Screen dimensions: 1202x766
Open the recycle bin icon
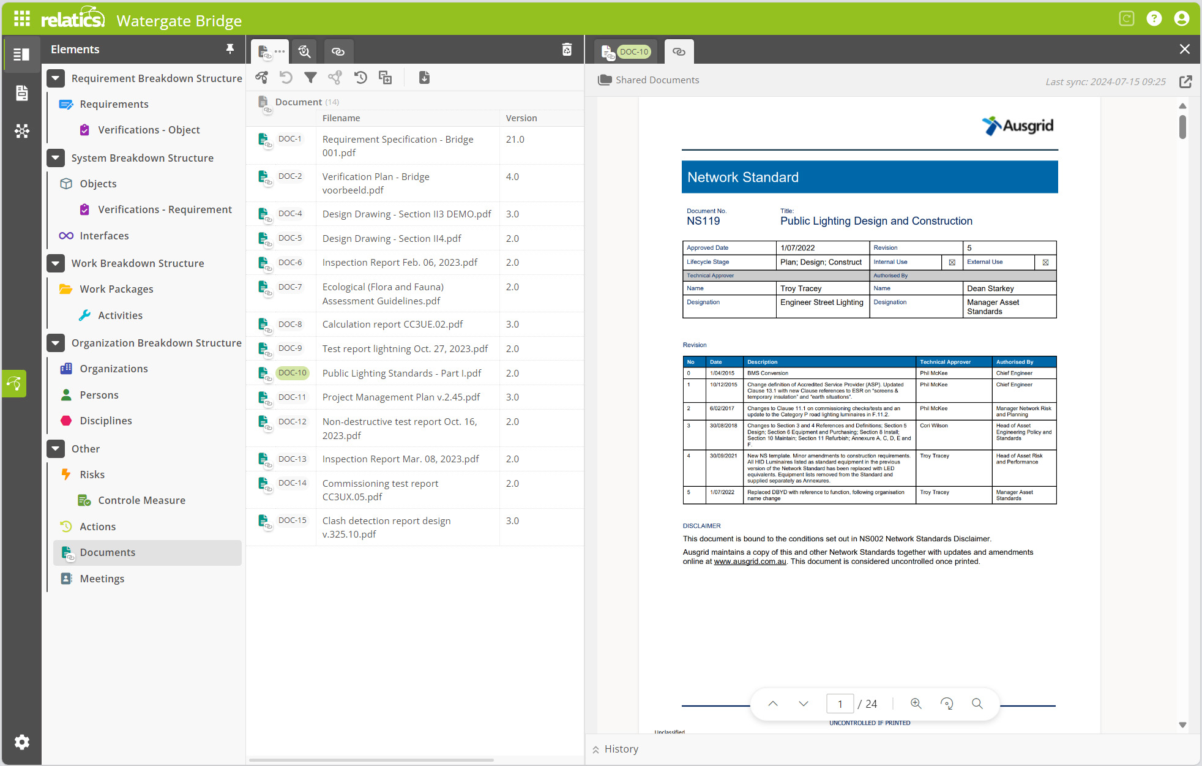point(567,50)
